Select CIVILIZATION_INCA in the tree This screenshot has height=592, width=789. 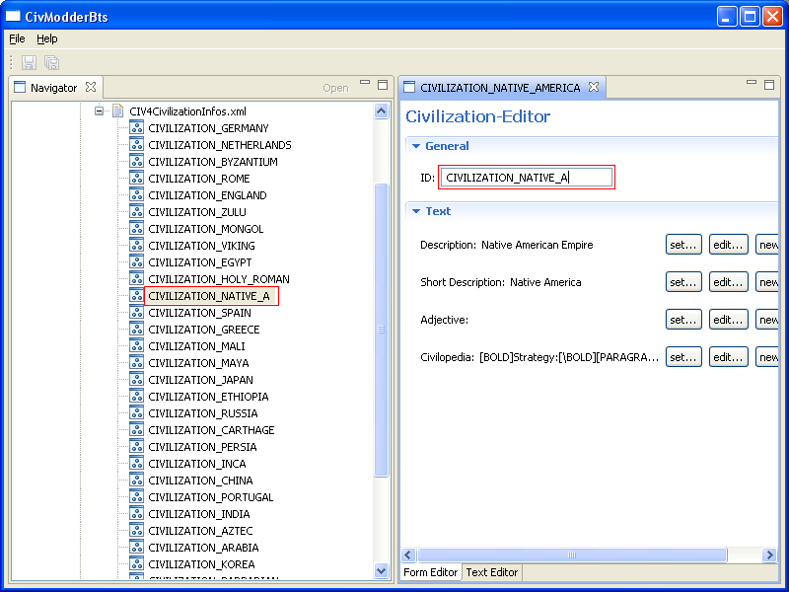[x=196, y=464]
